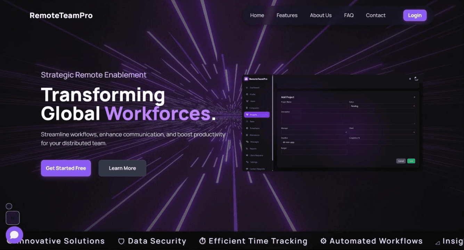Select the highlighted Projects sidebar item
The height and width of the screenshot is (250, 464).
pos(257,115)
